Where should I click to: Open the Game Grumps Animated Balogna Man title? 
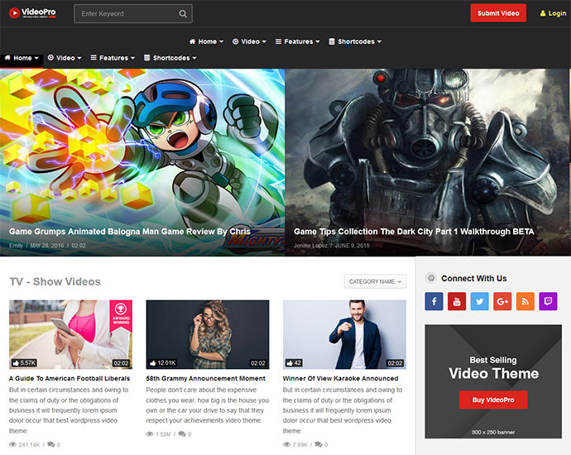coord(130,232)
